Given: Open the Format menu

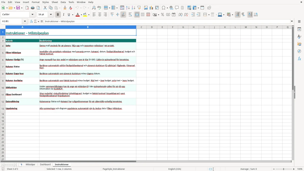Looking at the screenshot, I should pos(35,2).
